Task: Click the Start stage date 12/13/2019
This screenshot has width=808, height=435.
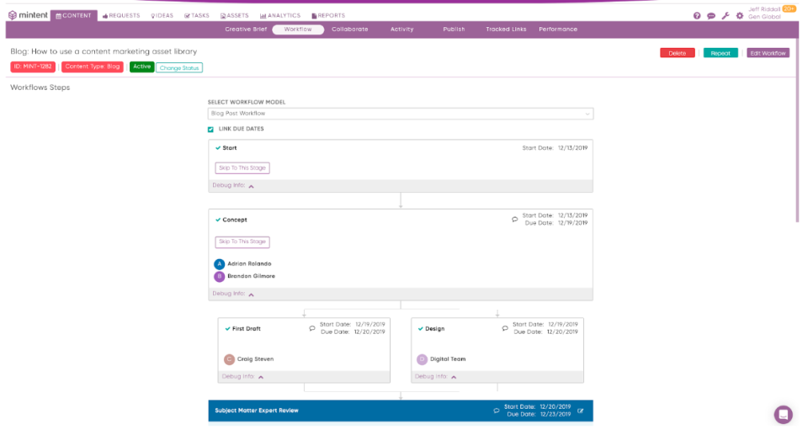Action: 572,148
